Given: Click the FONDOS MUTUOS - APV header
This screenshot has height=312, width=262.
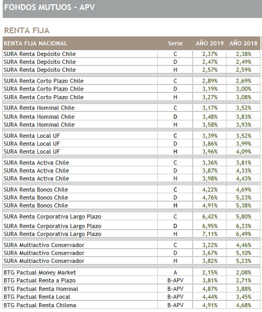Looking at the screenshot, I should click(49, 7).
